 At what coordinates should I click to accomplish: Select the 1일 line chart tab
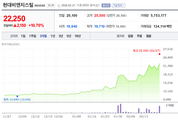coord(23,36)
